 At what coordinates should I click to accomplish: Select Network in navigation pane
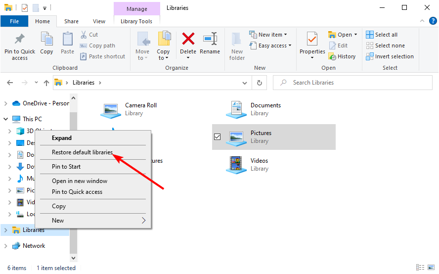[34, 246]
